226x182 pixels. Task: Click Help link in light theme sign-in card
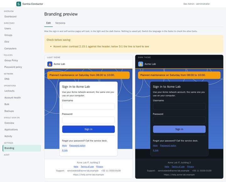tap(64, 146)
